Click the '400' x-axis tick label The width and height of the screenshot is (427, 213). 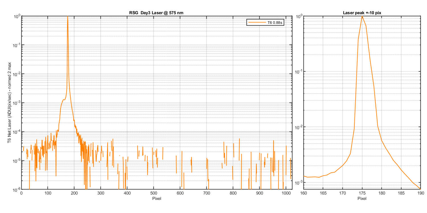127,193
